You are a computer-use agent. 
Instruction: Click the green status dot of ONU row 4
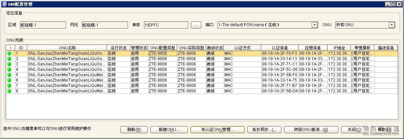pyautogui.click(x=9, y=69)
